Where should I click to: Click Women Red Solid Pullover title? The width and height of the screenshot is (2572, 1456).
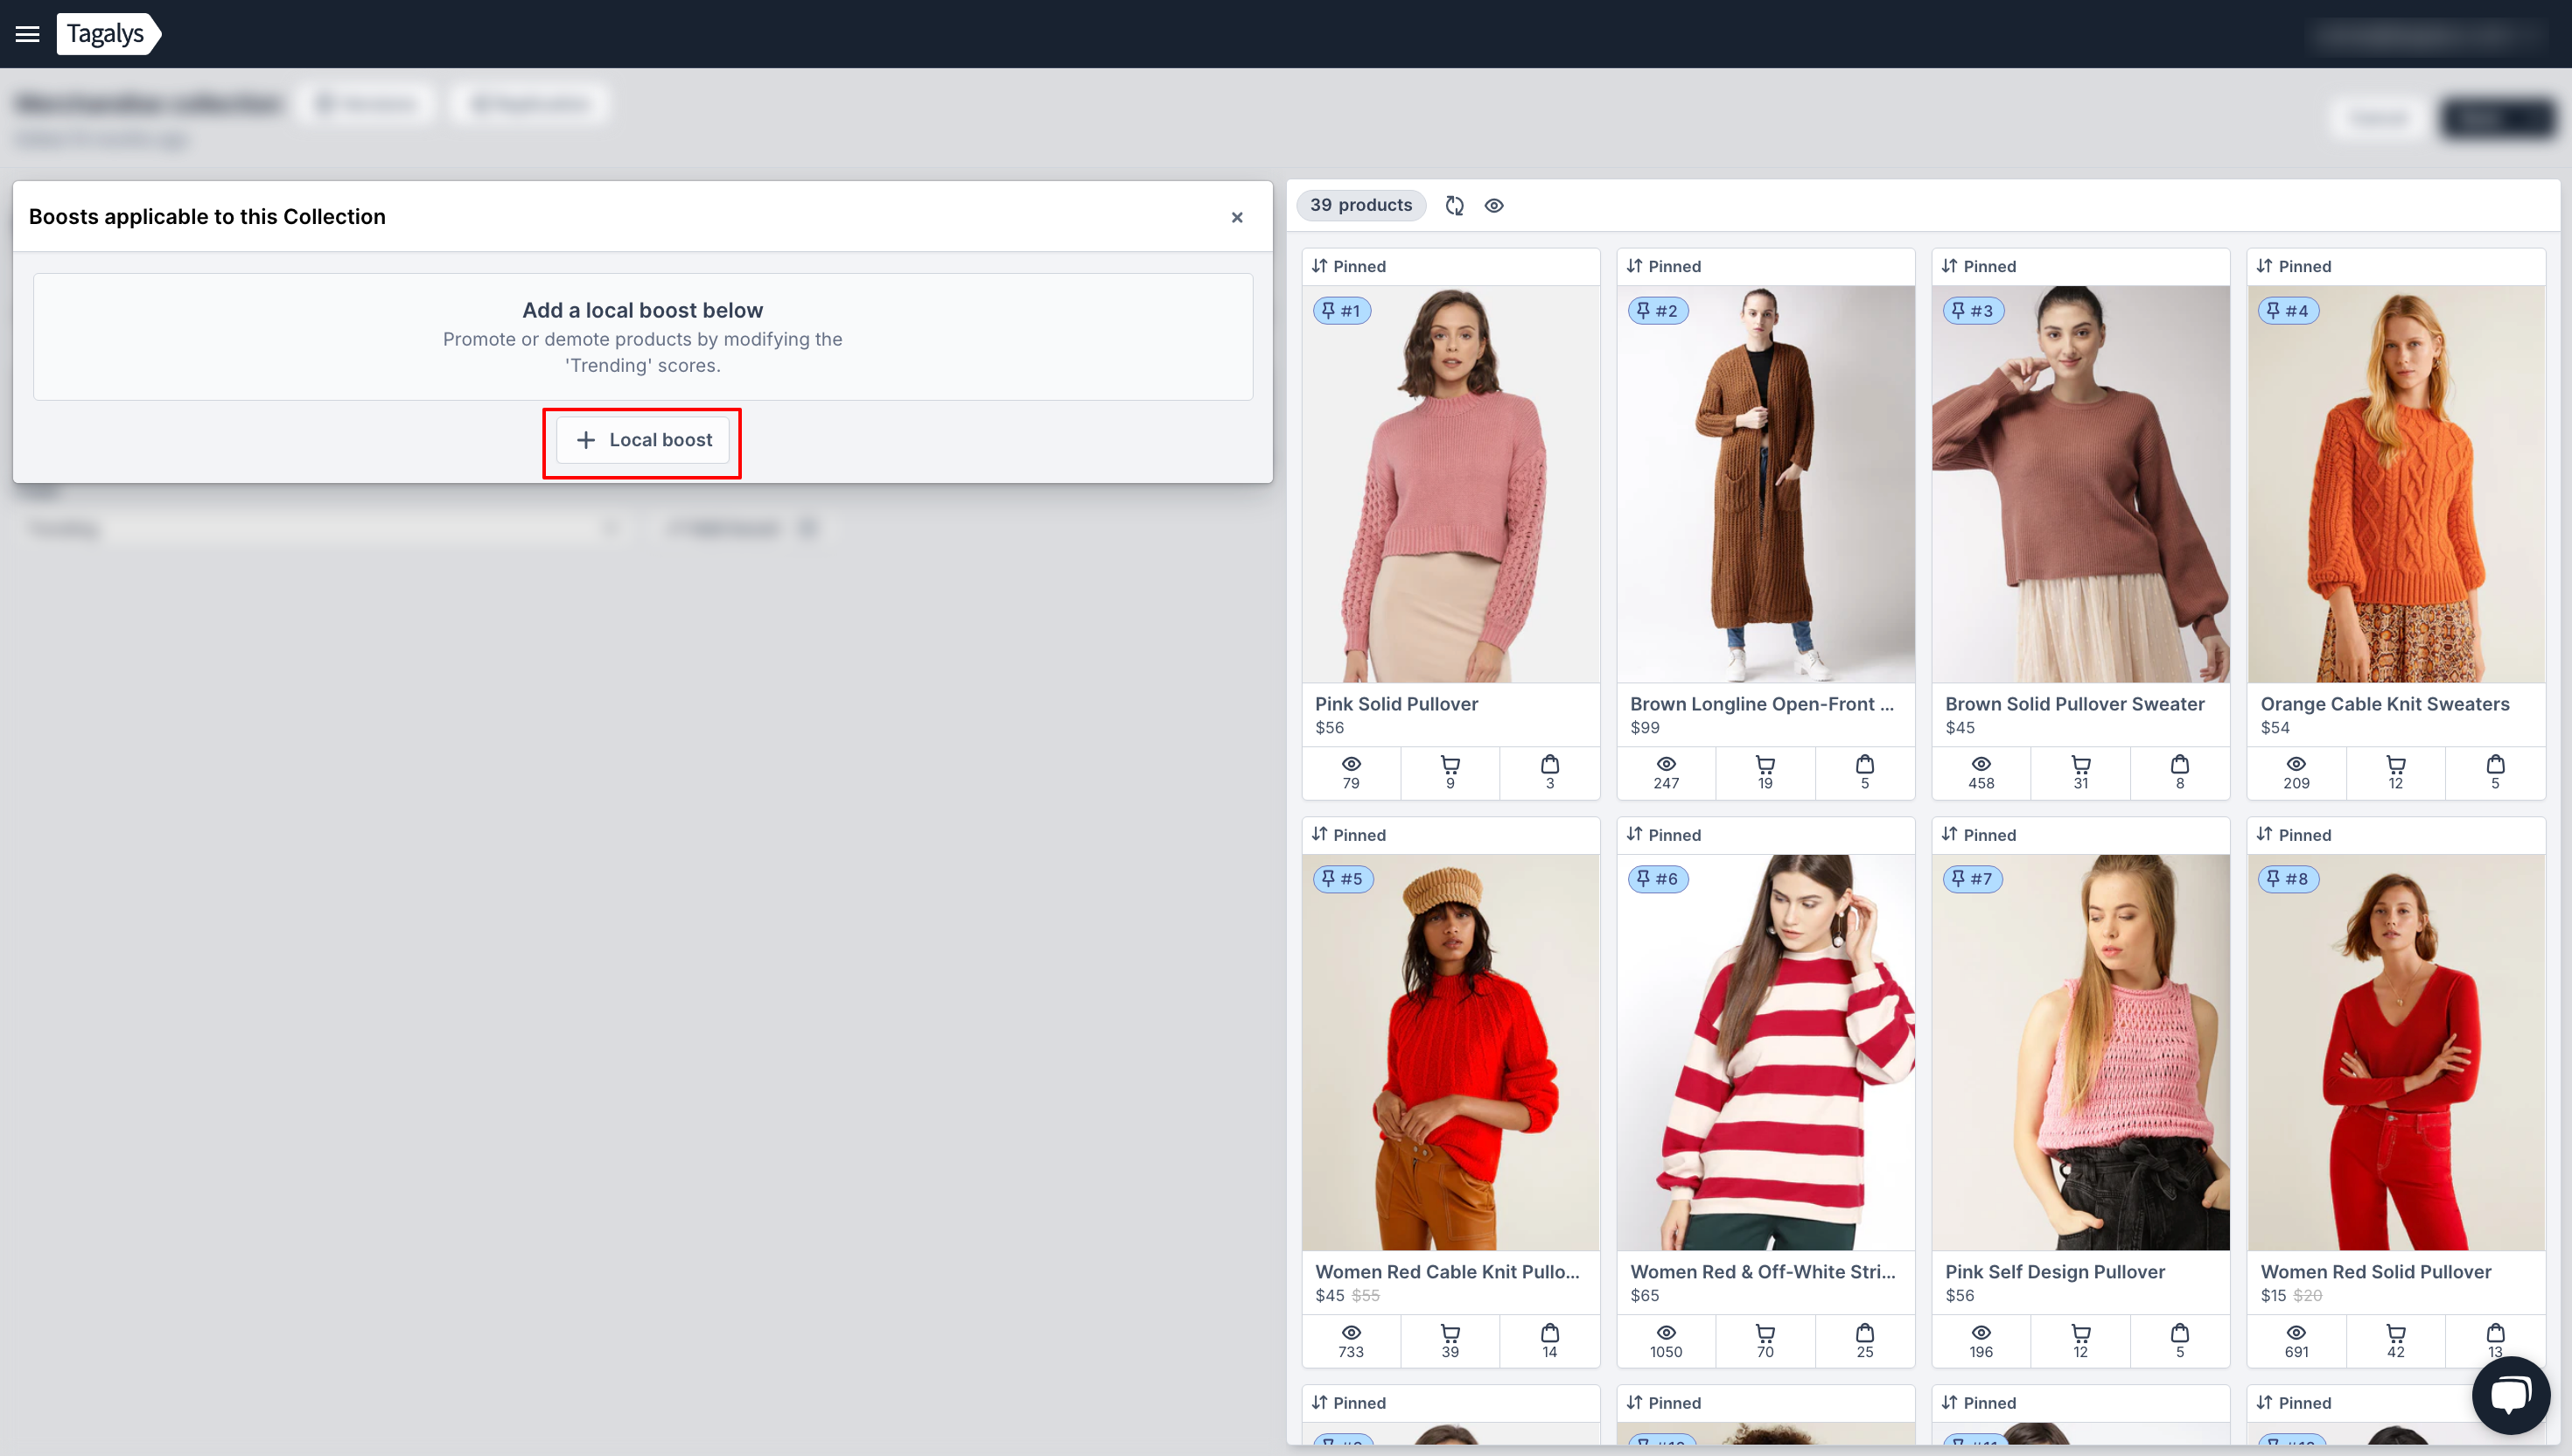pos(2375,1272)
